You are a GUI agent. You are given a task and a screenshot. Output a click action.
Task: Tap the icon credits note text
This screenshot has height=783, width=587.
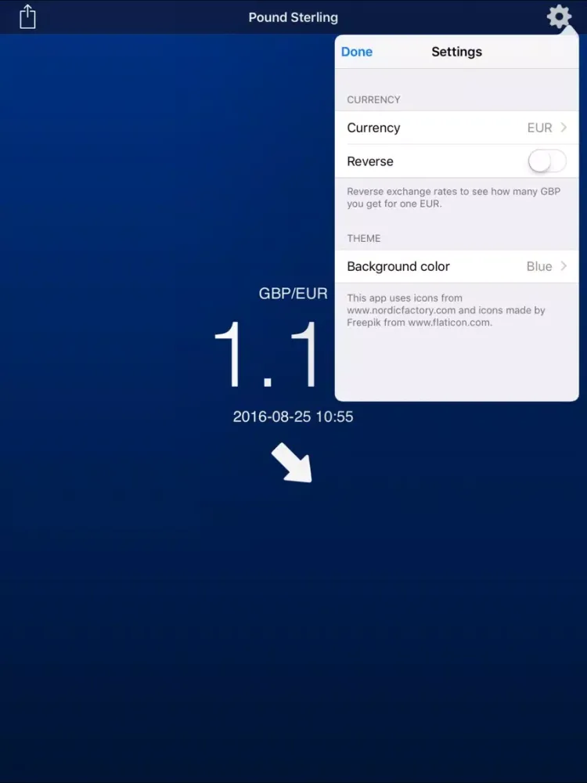446,310
